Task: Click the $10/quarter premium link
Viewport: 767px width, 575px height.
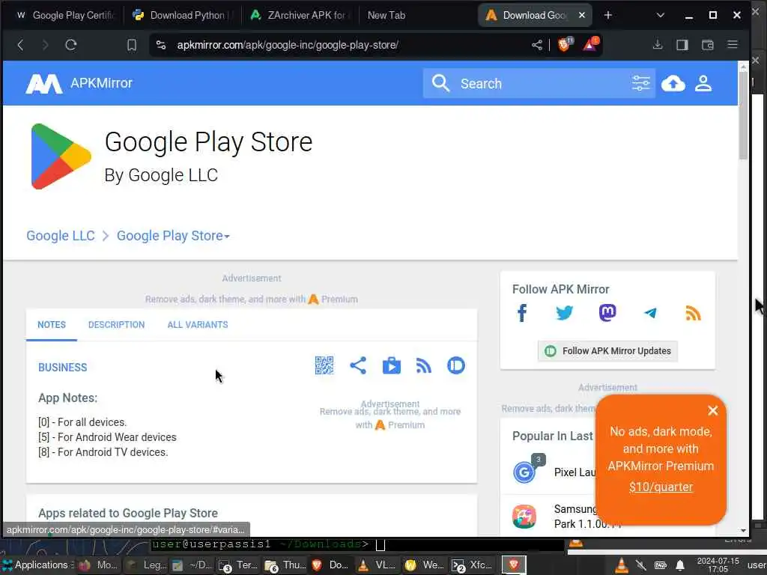Action: tap(661, 487)
